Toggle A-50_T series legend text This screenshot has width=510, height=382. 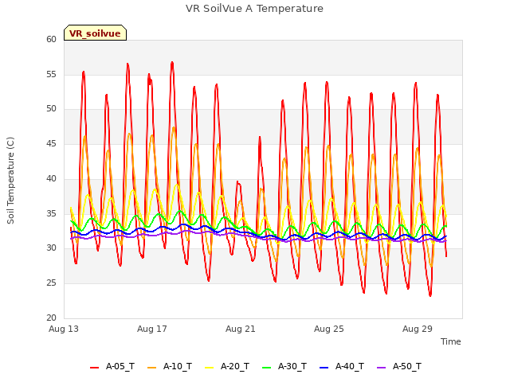coord(407,367)
